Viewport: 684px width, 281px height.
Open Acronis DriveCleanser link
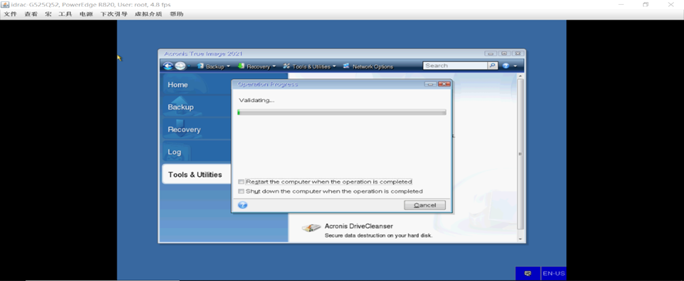coord(358,227)
